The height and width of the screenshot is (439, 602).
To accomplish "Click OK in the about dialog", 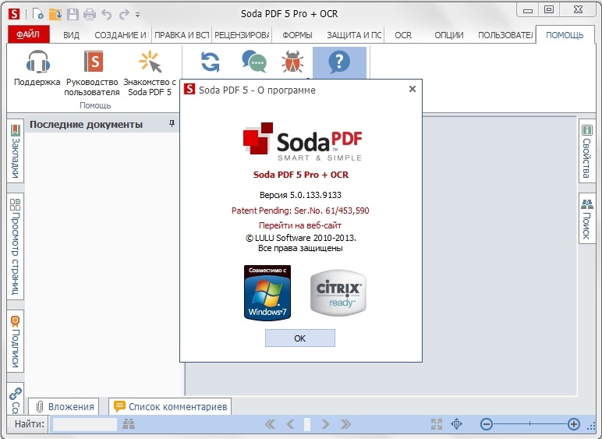I will click(x=300, y=338).
